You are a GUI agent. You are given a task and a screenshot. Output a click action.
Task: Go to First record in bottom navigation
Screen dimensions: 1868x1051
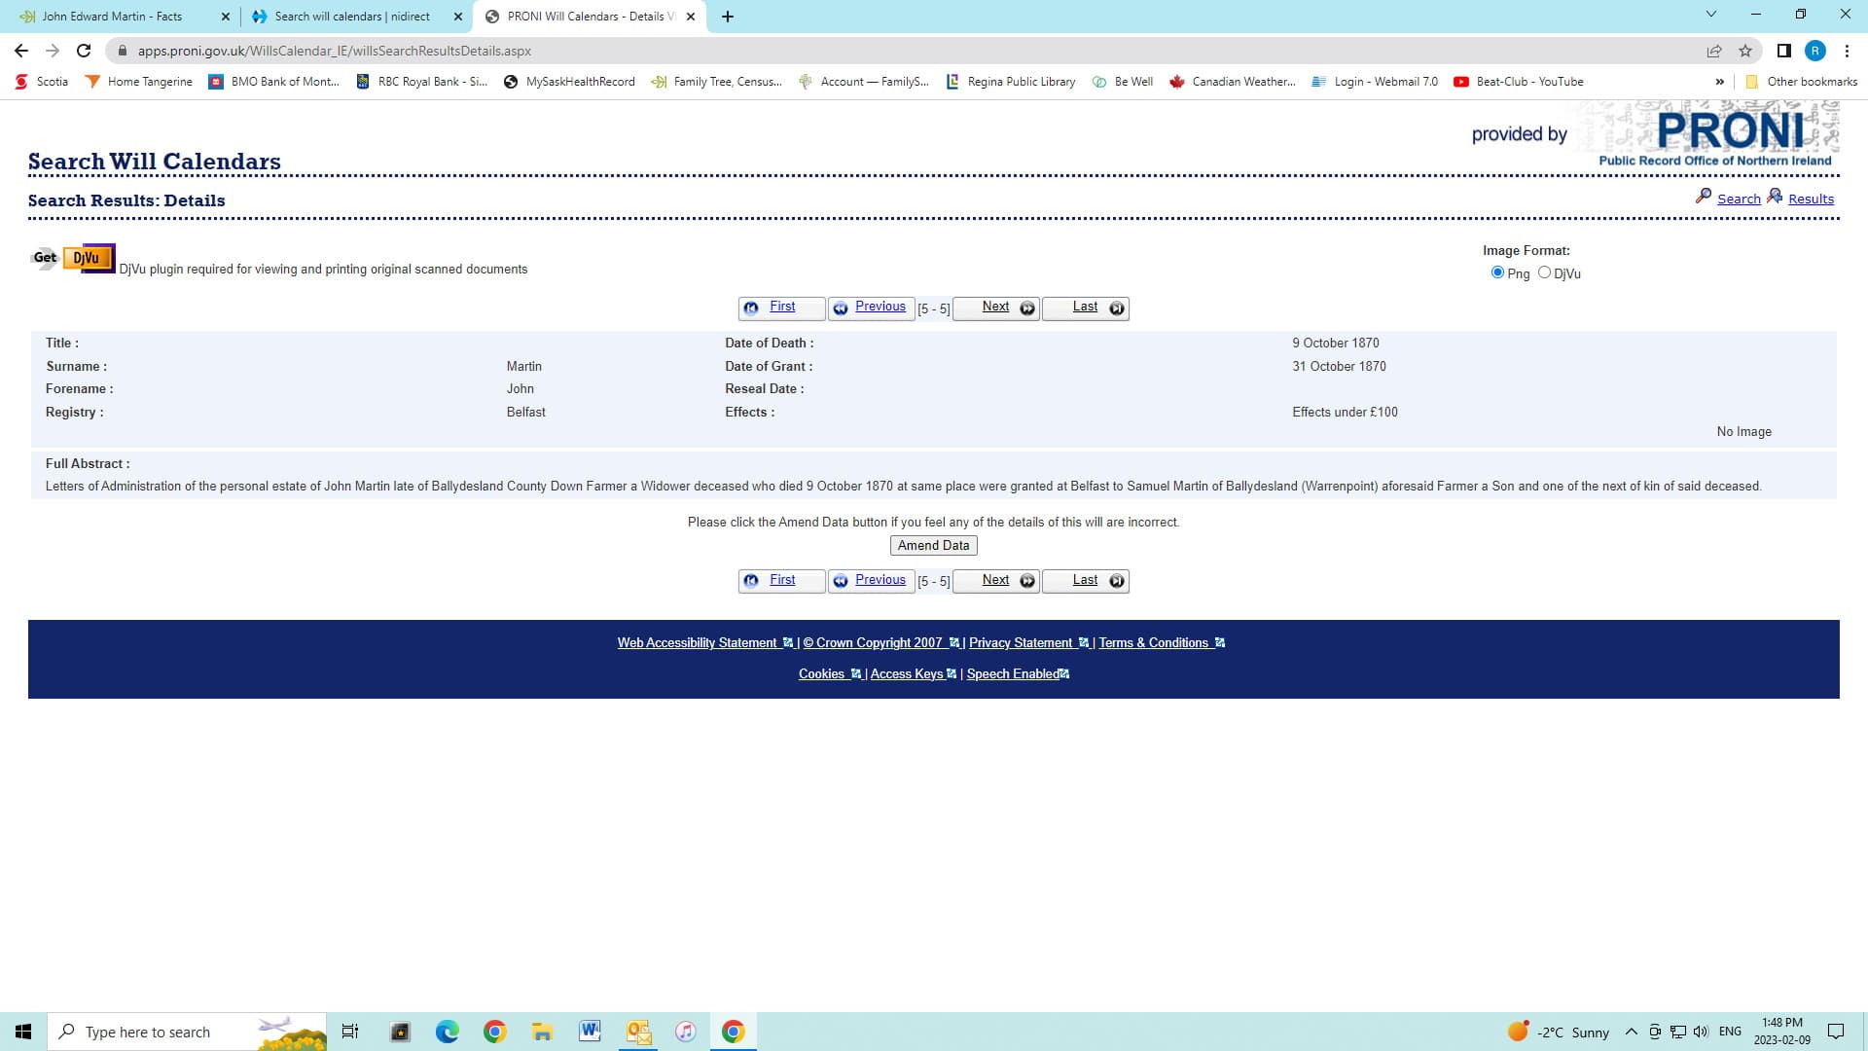pos(782,581)
